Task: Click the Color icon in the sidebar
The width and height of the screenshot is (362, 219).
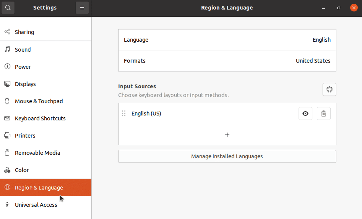Action: tap(7, 170)
